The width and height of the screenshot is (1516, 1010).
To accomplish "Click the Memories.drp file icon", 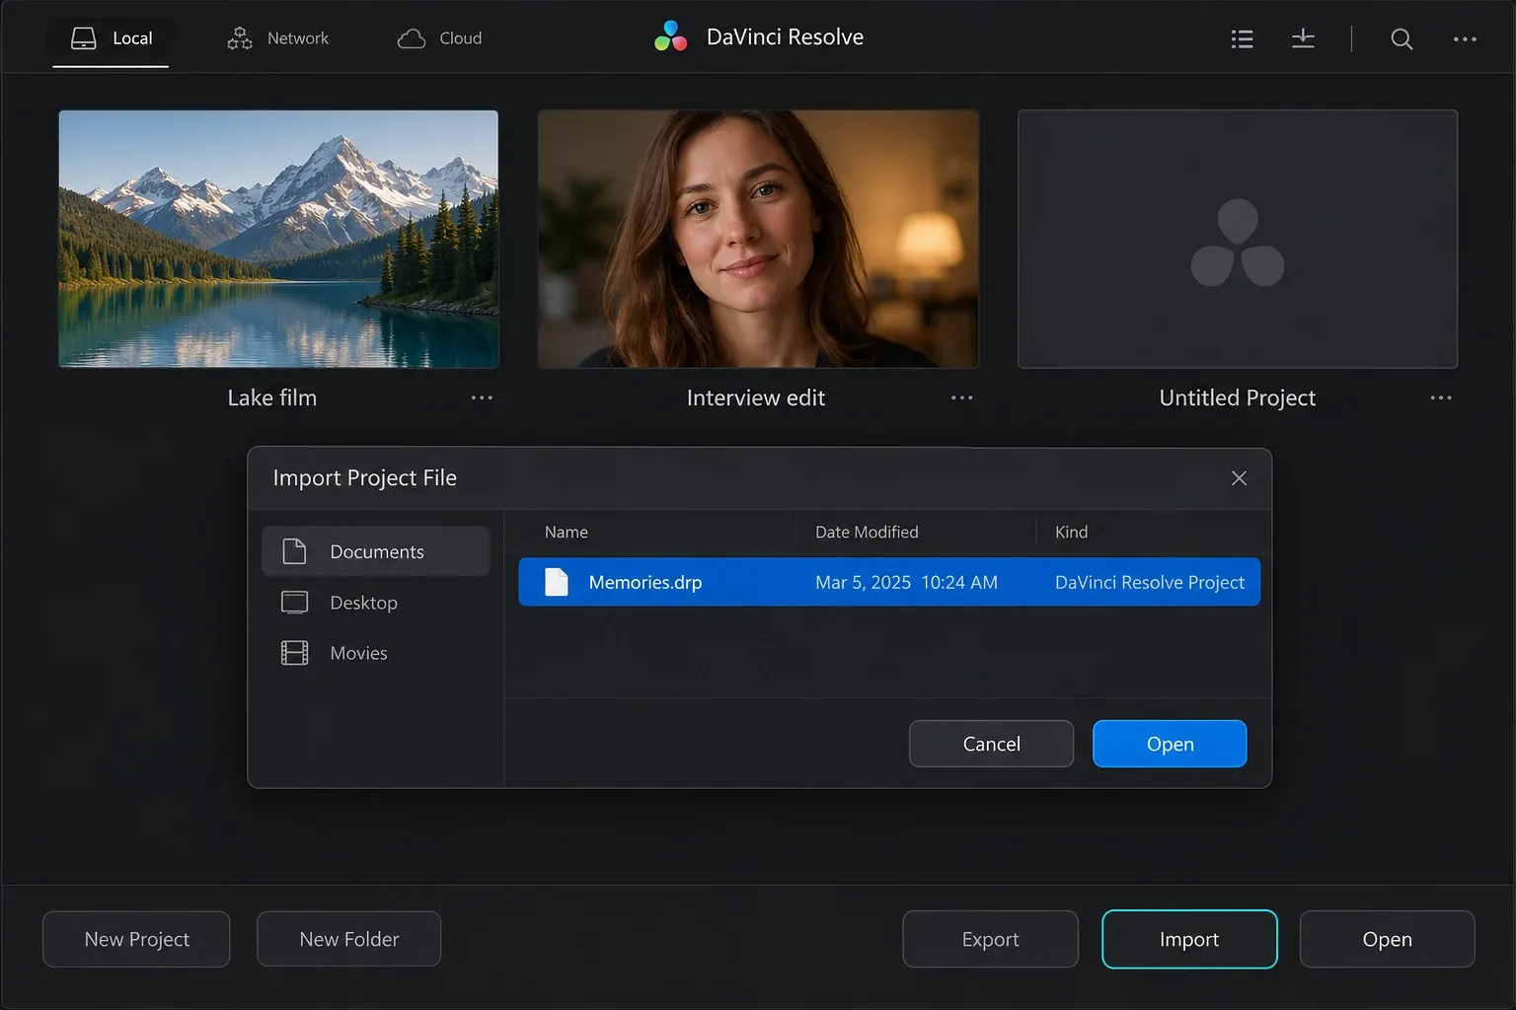I will point(557,582).
